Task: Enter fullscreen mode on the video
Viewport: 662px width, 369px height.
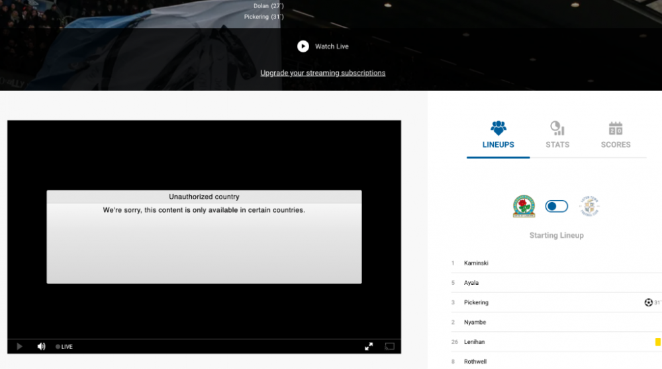Action: (x=369, y=346)
